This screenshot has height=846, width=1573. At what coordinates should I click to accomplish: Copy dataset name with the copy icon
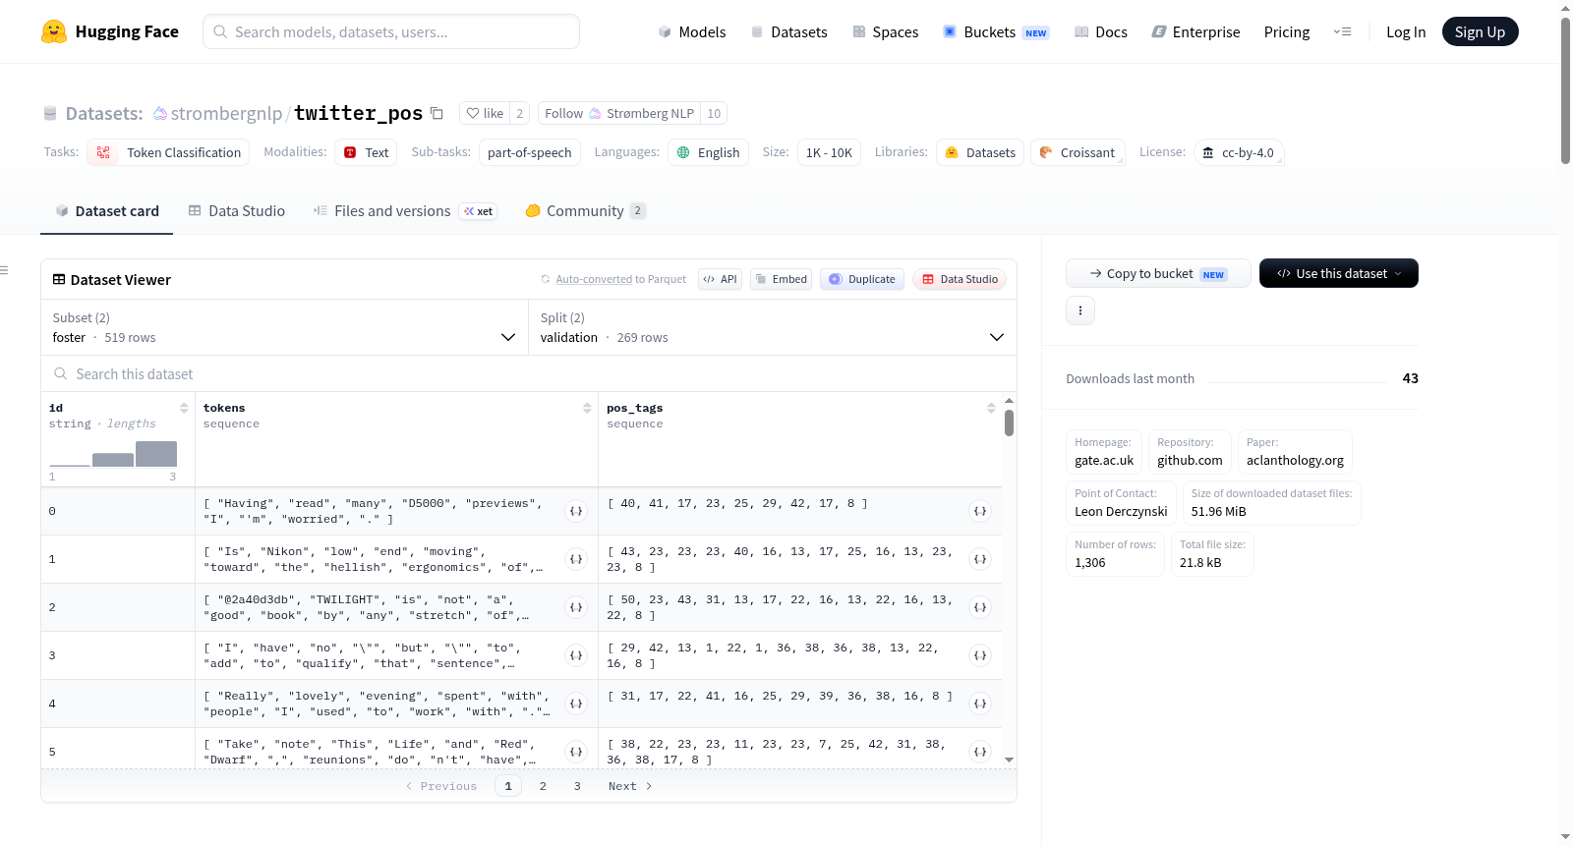tap(437, 113)
